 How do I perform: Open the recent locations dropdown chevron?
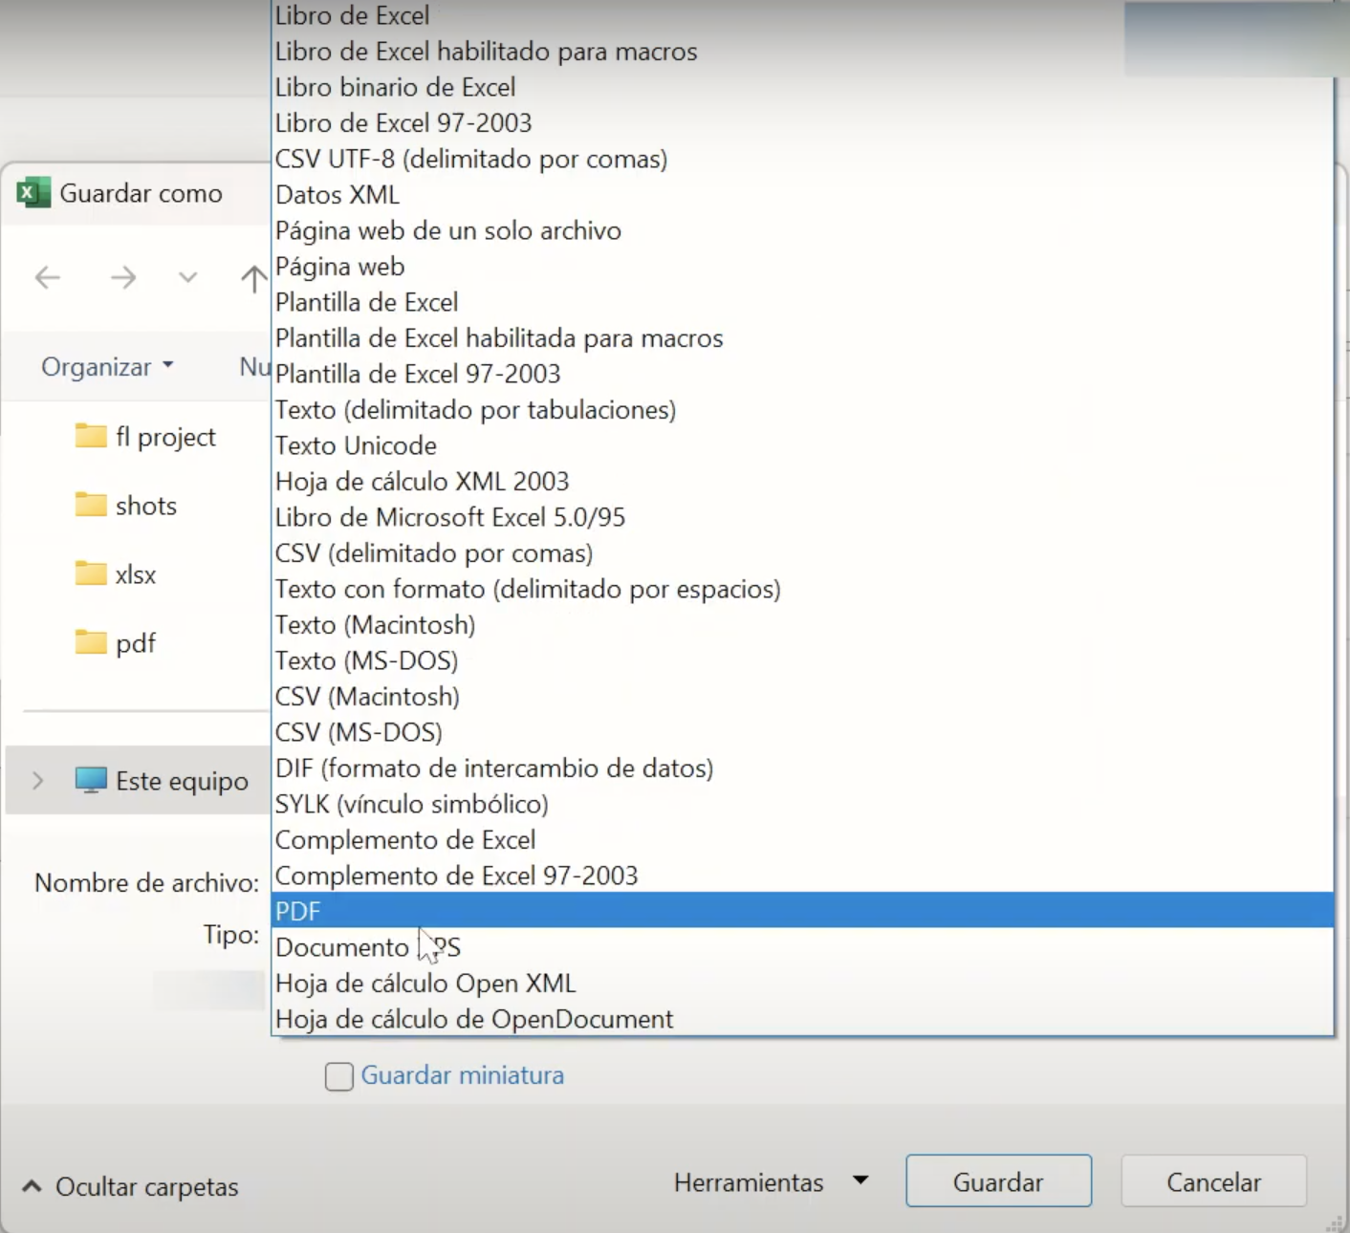point(187,277)
